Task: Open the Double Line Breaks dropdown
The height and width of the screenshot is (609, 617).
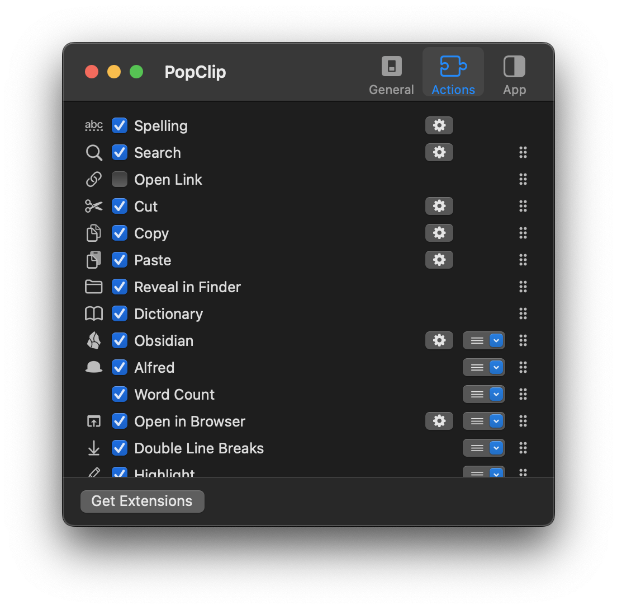Action: pos(484,448)
